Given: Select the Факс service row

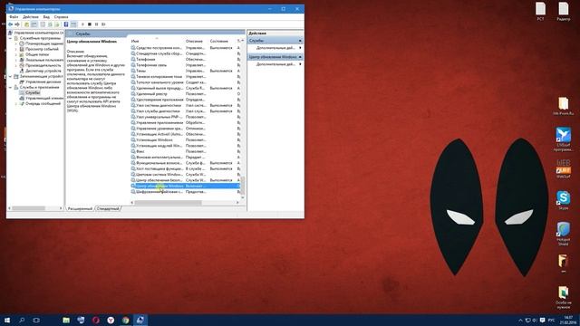Looking at the screenshot, I should coord(186,151).
